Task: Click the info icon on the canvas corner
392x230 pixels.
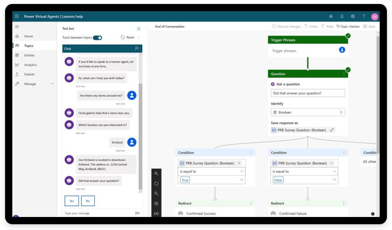Action: [x=373, y=214]
